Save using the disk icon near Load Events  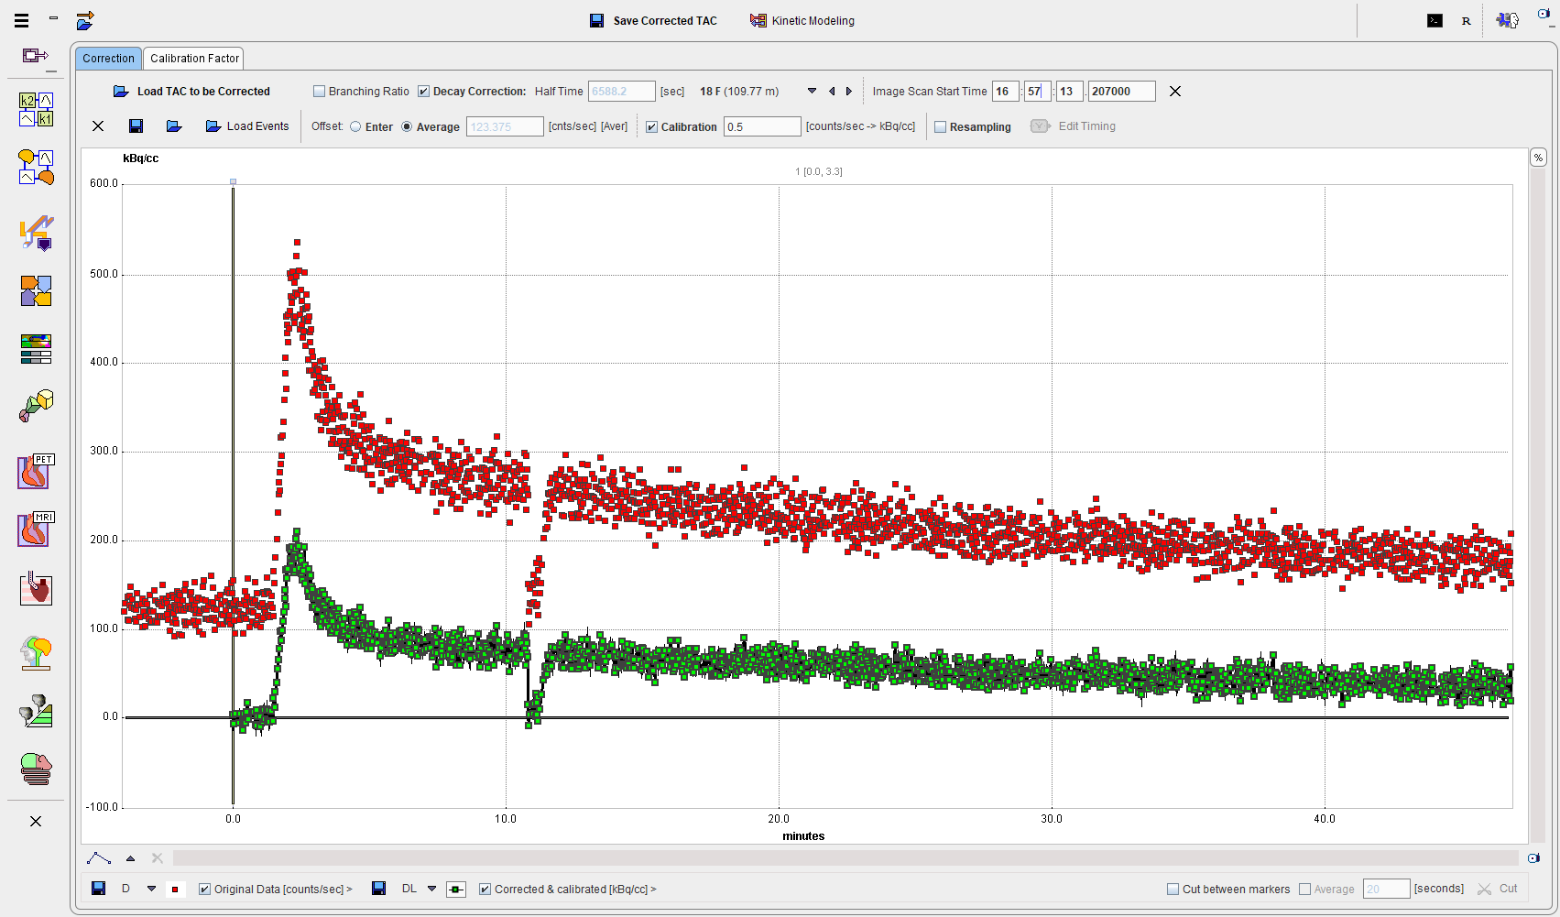136,126
